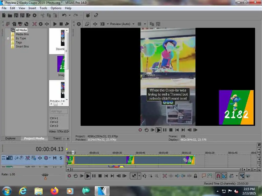Screen dimensions: 262x196
Task: Click the Rate playback slider handle
Action: pos(45,175)
